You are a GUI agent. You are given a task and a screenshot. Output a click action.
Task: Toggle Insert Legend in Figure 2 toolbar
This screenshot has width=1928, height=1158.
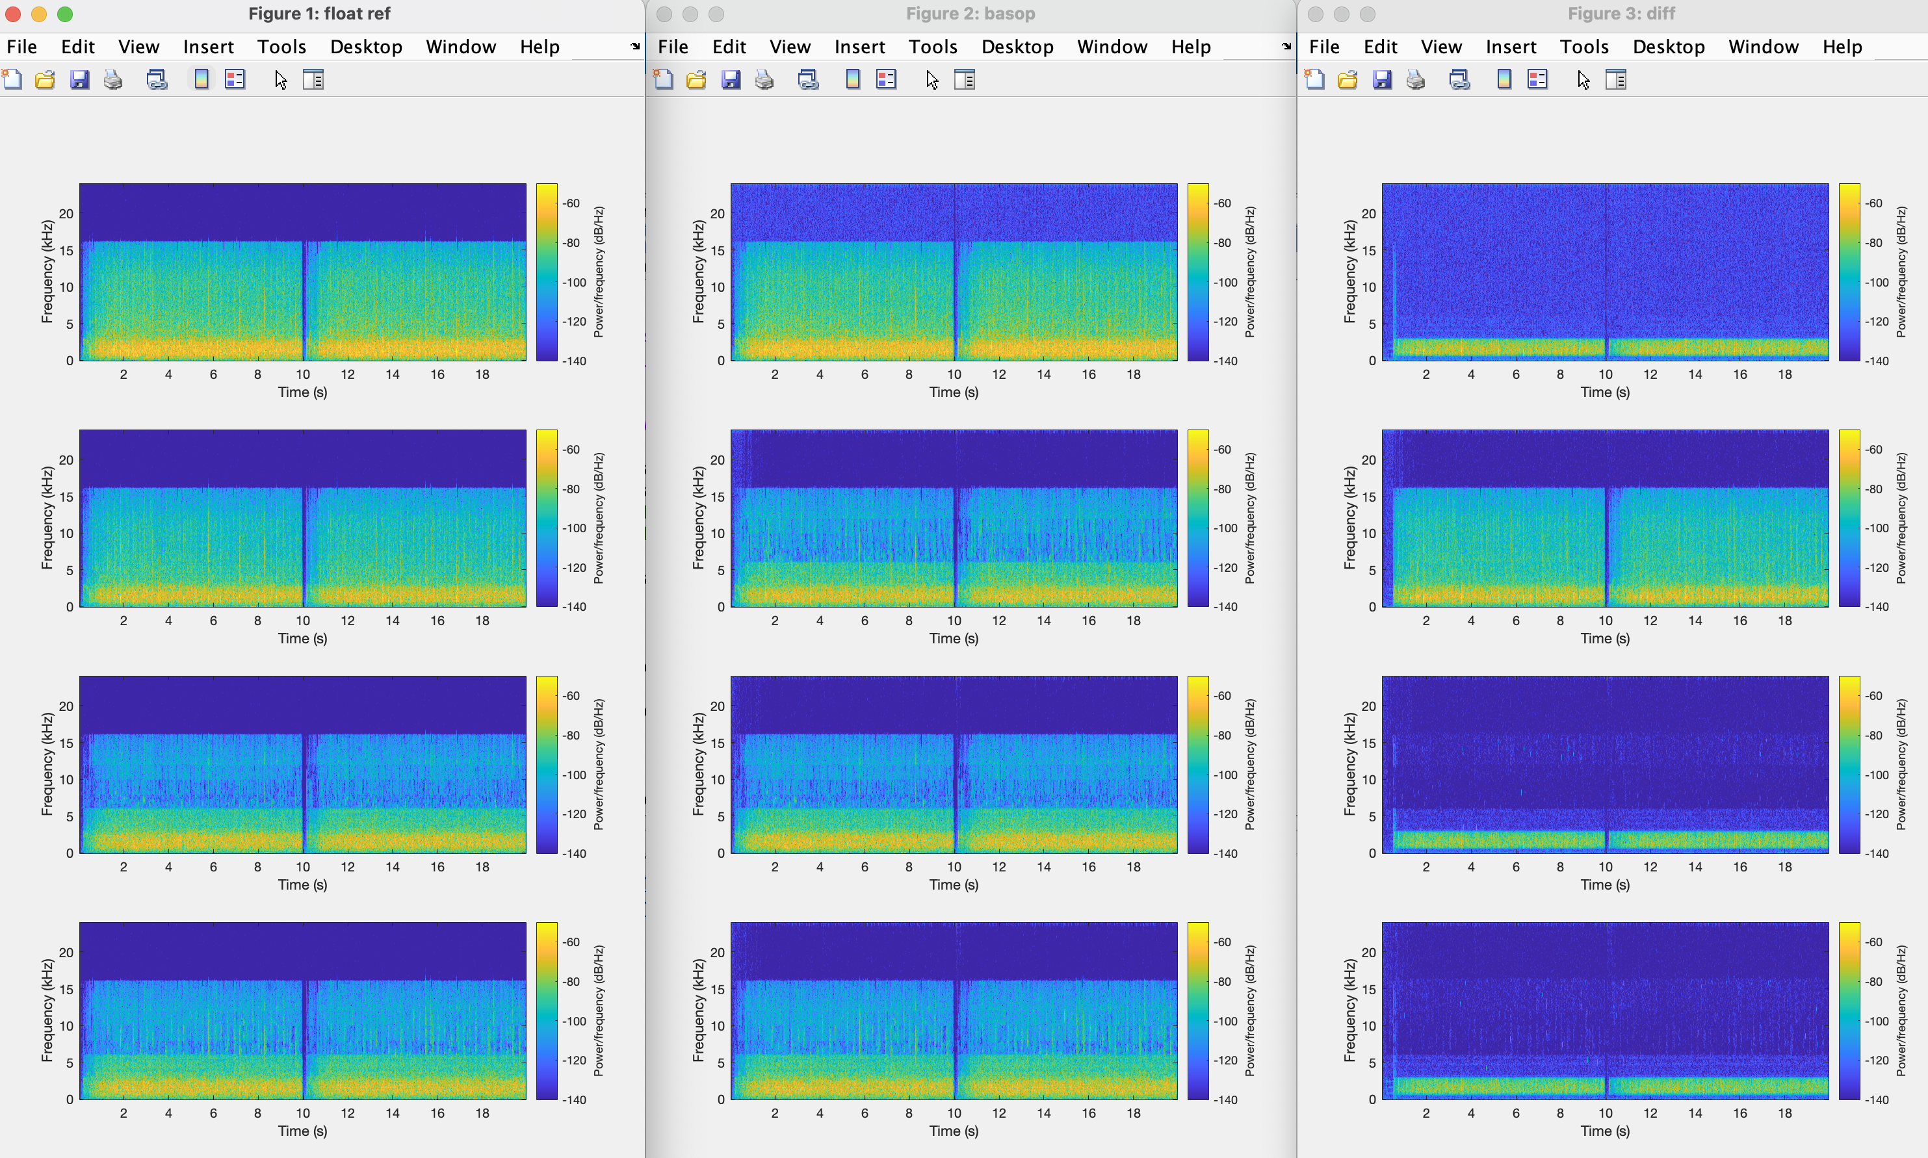(886, 79)
